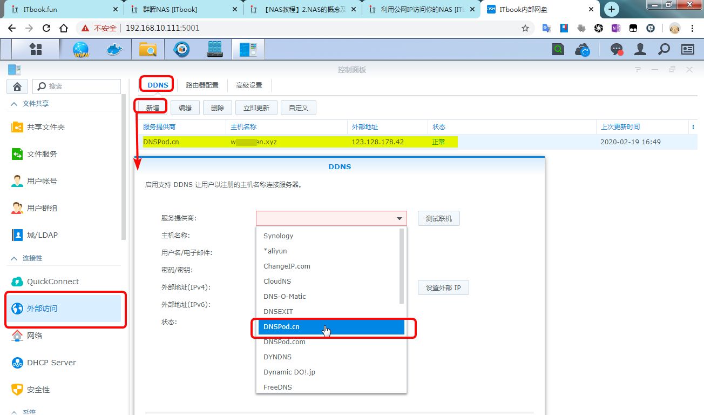Open Chrome three-dot menu
This screenshot has width=704, height=415.
[x=692, y=28]
